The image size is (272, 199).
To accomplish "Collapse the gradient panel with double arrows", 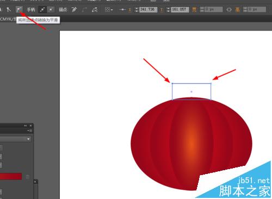I will (x=26, y=126).
